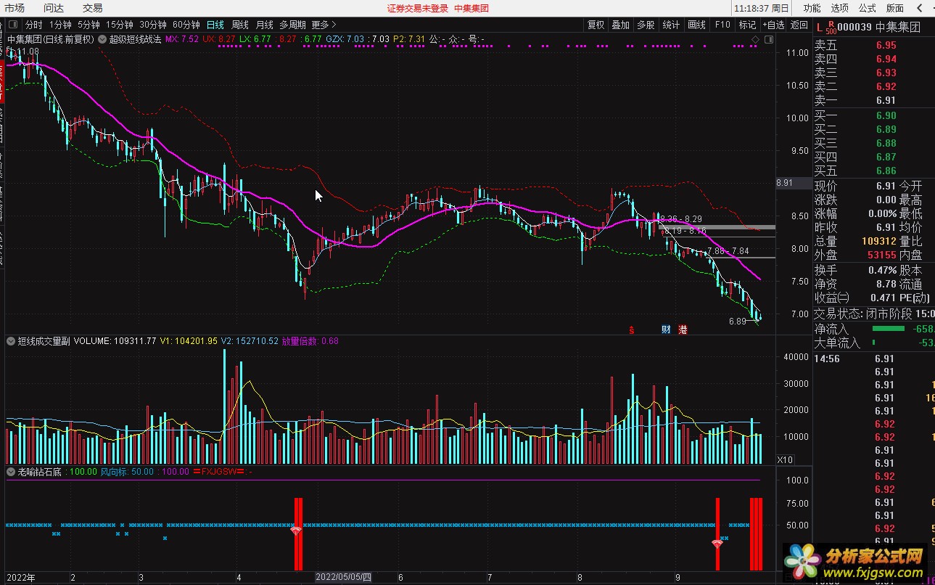Click the 买一 price 6.90

(886, 115)
